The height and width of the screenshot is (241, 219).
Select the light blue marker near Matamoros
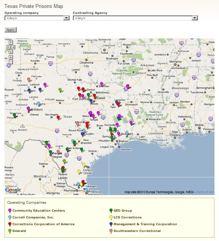click(x=86, y=190)
